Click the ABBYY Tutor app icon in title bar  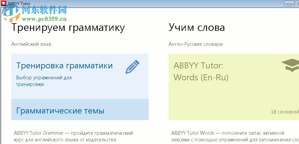pyautogui.click(x=4, y=4)
